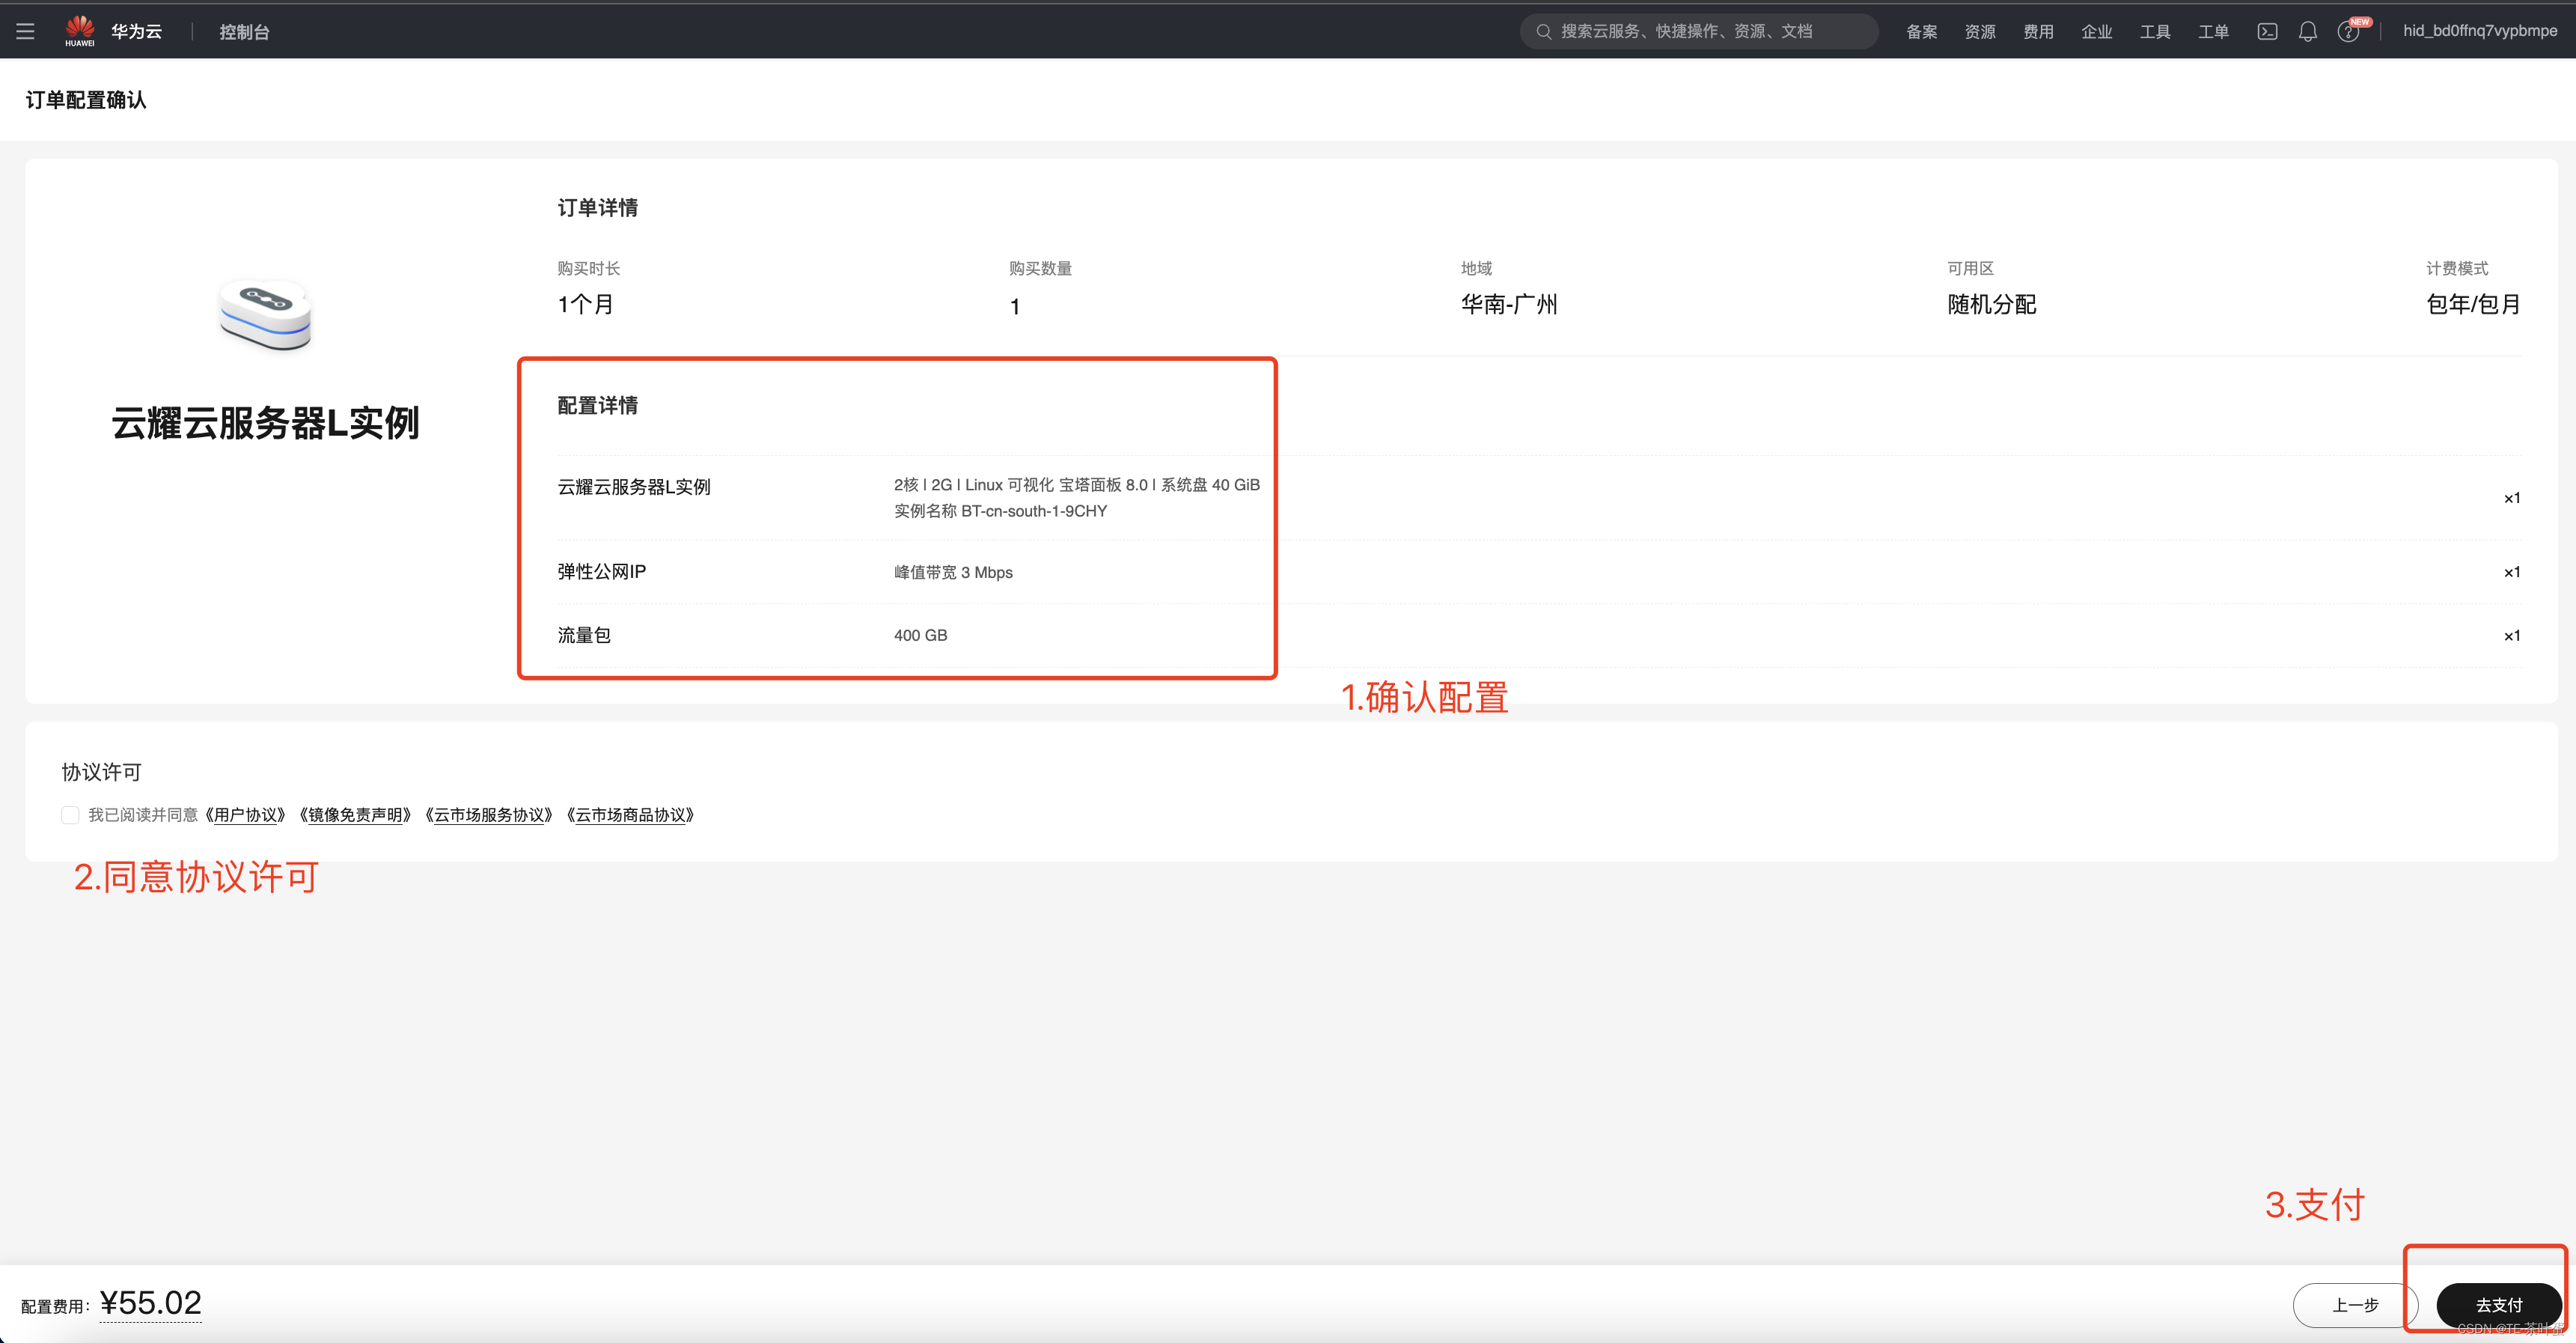Click the 上一步 previous step button
2576x1343 pixels.
2354,1305
